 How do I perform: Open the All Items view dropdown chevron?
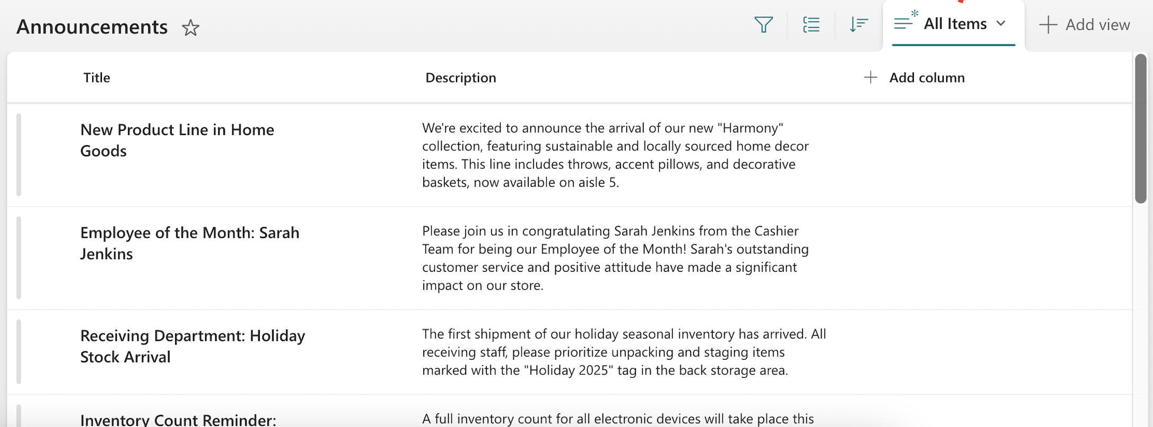point(1001,24)
